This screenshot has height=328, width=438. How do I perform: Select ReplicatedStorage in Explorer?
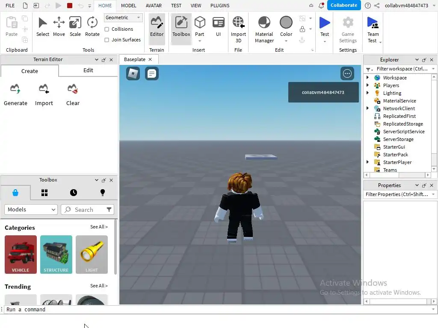click(403, 124)
